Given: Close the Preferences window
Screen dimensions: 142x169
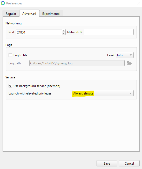Looking at the screenshot, I should click(139, 3).
